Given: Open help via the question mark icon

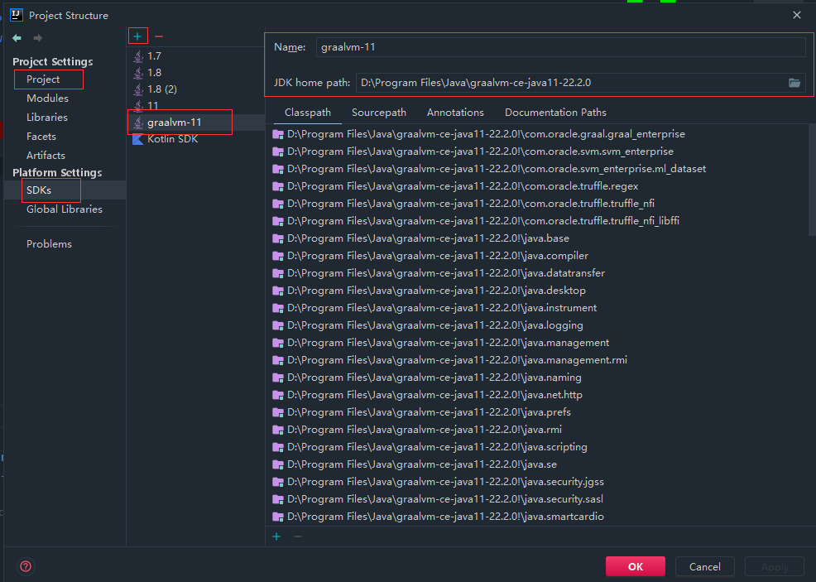Looking at the screenshot, I should pos(26,566).
